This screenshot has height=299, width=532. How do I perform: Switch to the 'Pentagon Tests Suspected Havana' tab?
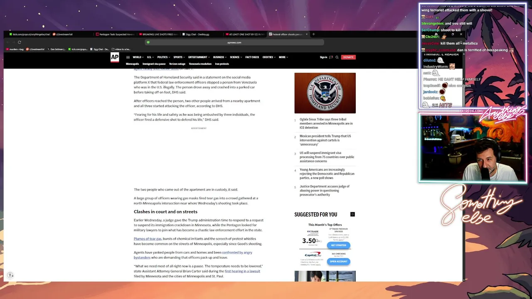coord(115,34)
